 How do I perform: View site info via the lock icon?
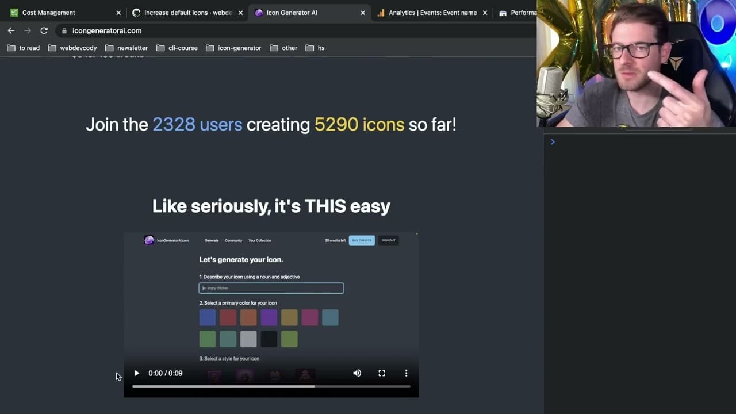click(x=64, y=31)
